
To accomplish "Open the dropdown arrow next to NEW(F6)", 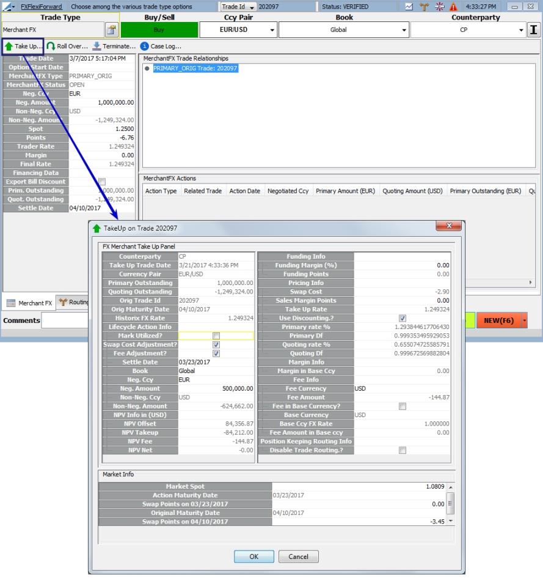I will click(x=524, y=320).
